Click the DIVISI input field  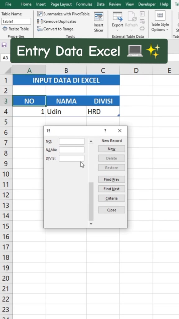click(x=72, y=158)
